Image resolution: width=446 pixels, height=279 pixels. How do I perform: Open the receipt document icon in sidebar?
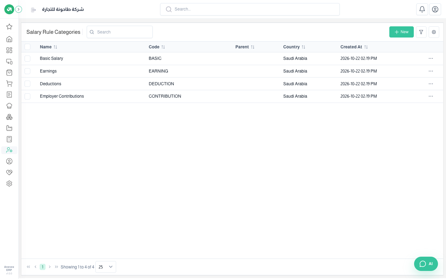point(9,95)
